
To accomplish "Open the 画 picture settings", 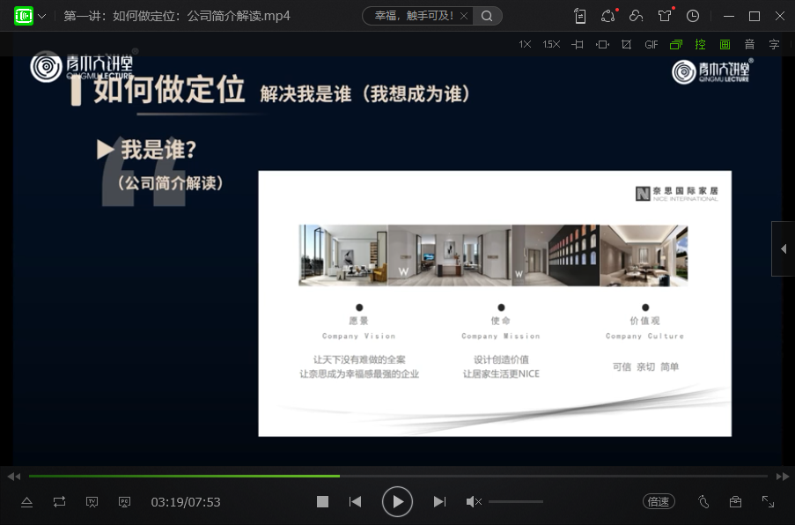I will coord(725,45).
